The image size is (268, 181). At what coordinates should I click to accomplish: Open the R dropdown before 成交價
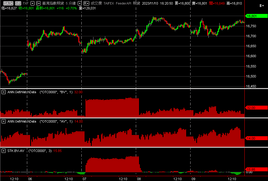coord(86,3)
